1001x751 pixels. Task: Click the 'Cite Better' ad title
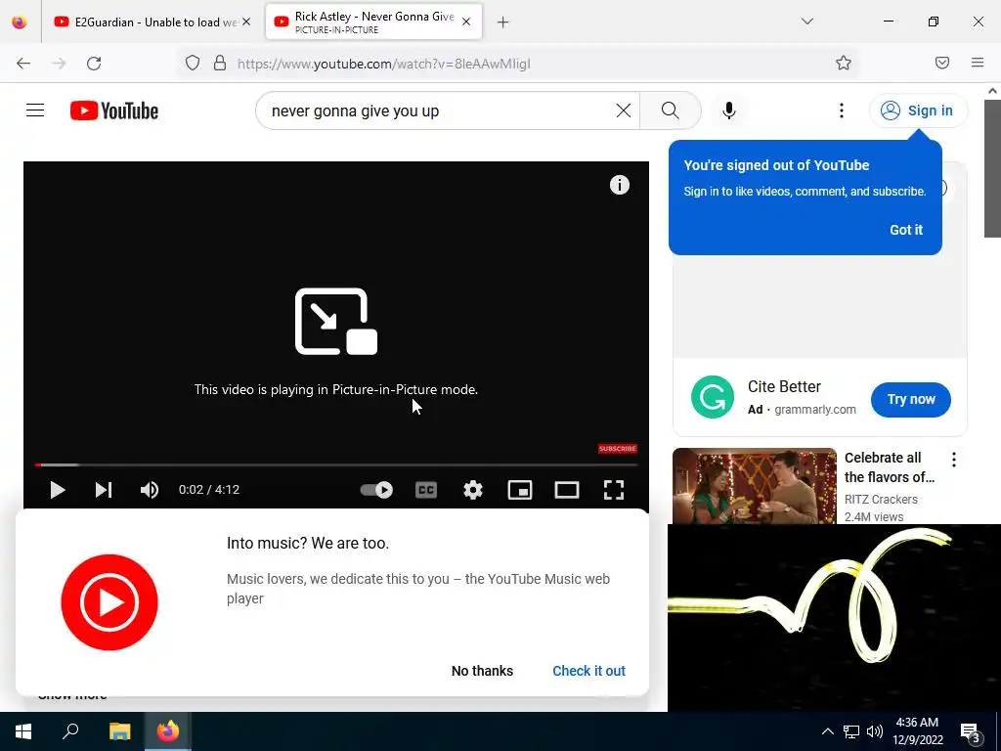click(784, 387)
